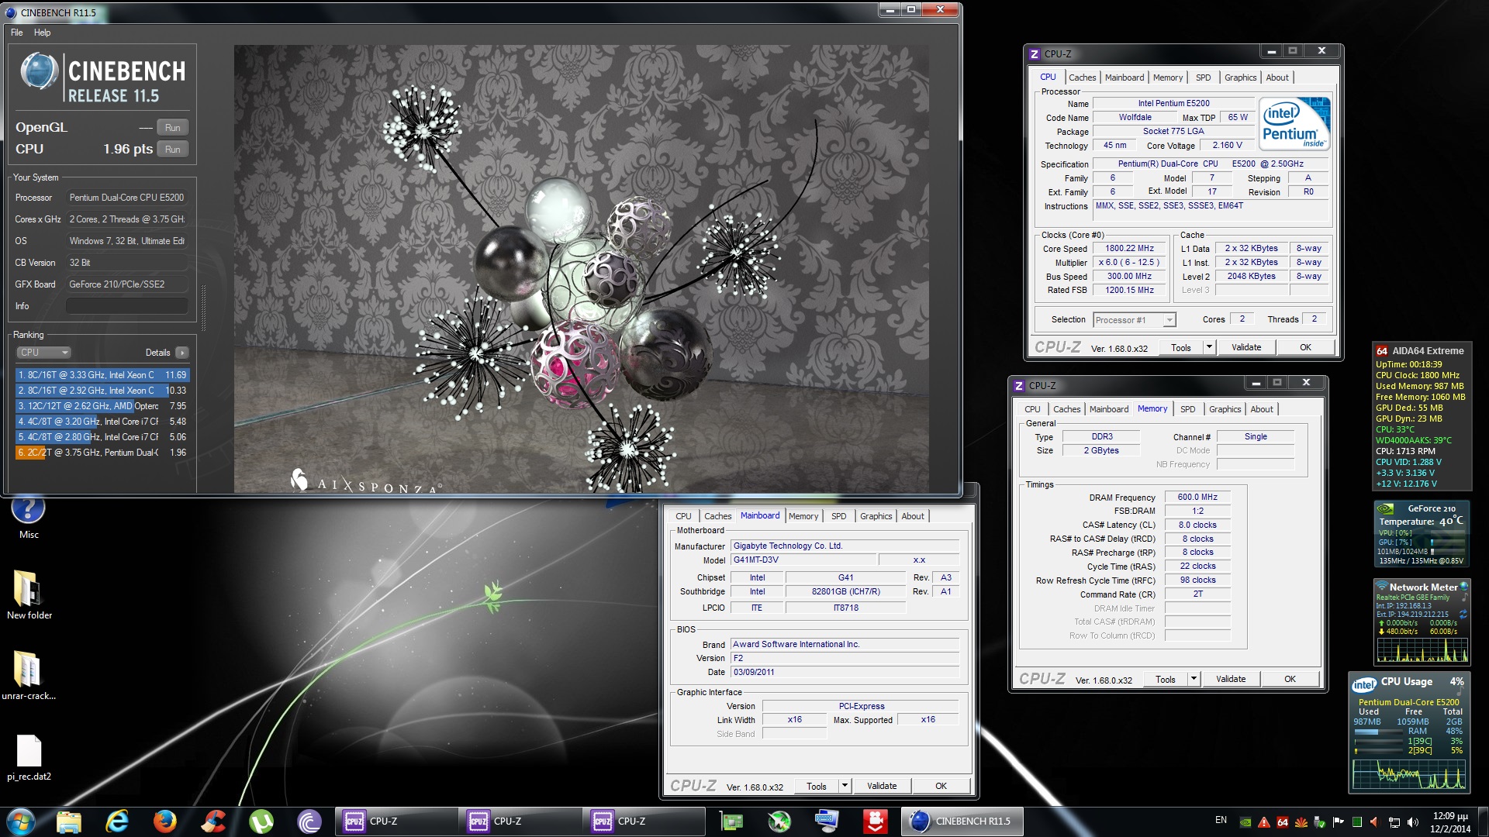Open the File menu in Cinebench
The height and width of the screenshot is (837, 1489).
(x=17, y=33)
